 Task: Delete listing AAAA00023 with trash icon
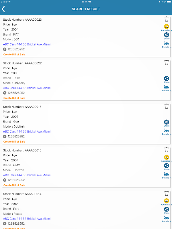167,19
